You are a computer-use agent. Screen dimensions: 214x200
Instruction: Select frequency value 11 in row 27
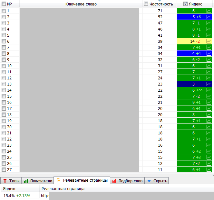(x=160, y=170)
